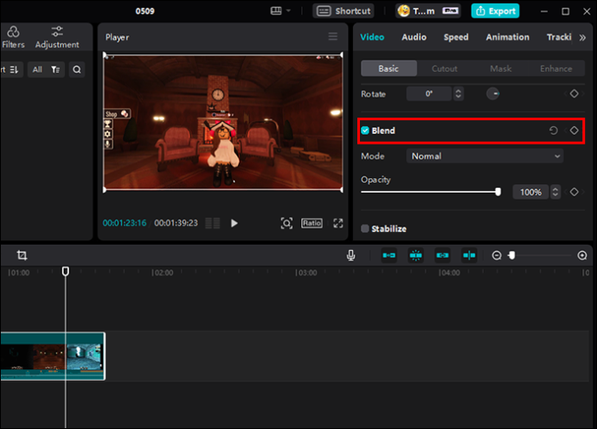Open search icon in media panel
This screenshot has height=429, width=597.
tap(76, 70)
